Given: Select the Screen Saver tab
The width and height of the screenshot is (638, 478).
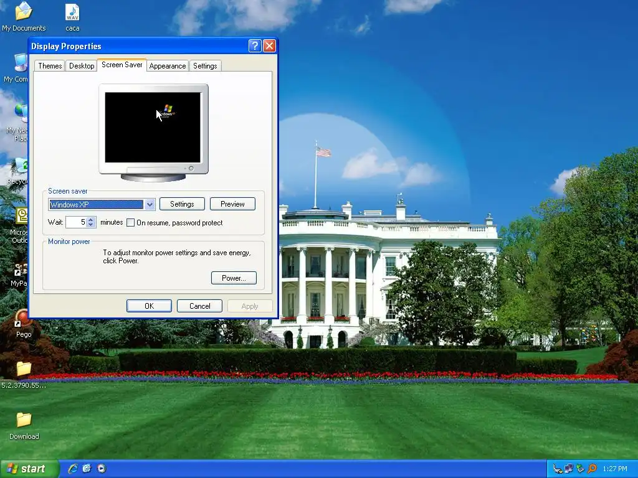Looking at the screenshot, I should point(121,65).
